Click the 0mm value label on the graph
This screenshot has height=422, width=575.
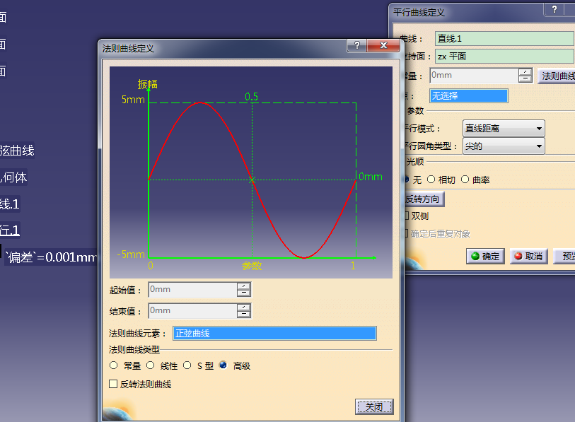[371, 177]
